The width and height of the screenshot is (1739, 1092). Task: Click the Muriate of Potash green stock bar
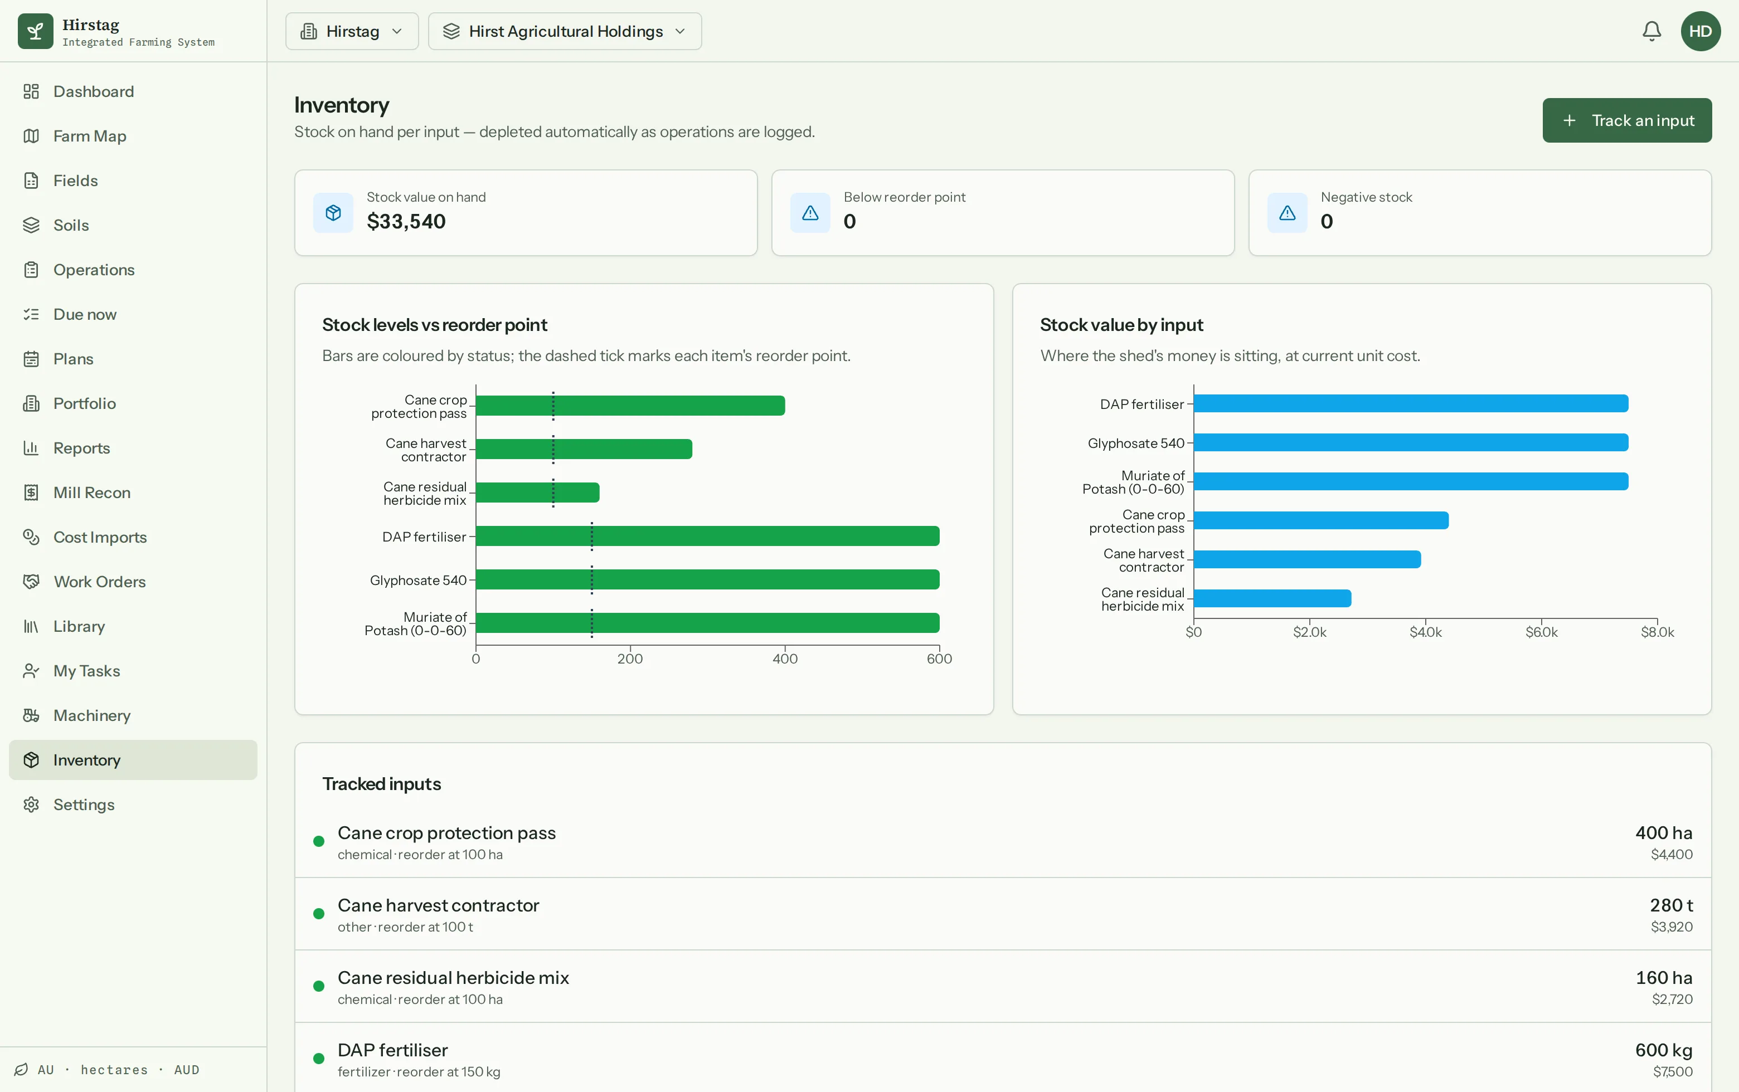click(708, 623)
